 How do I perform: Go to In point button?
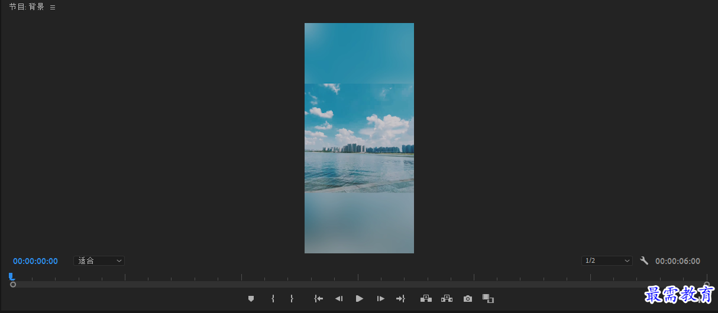(319, 299)
